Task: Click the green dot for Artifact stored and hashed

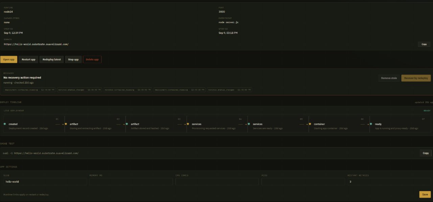Action: pos(127,124)
